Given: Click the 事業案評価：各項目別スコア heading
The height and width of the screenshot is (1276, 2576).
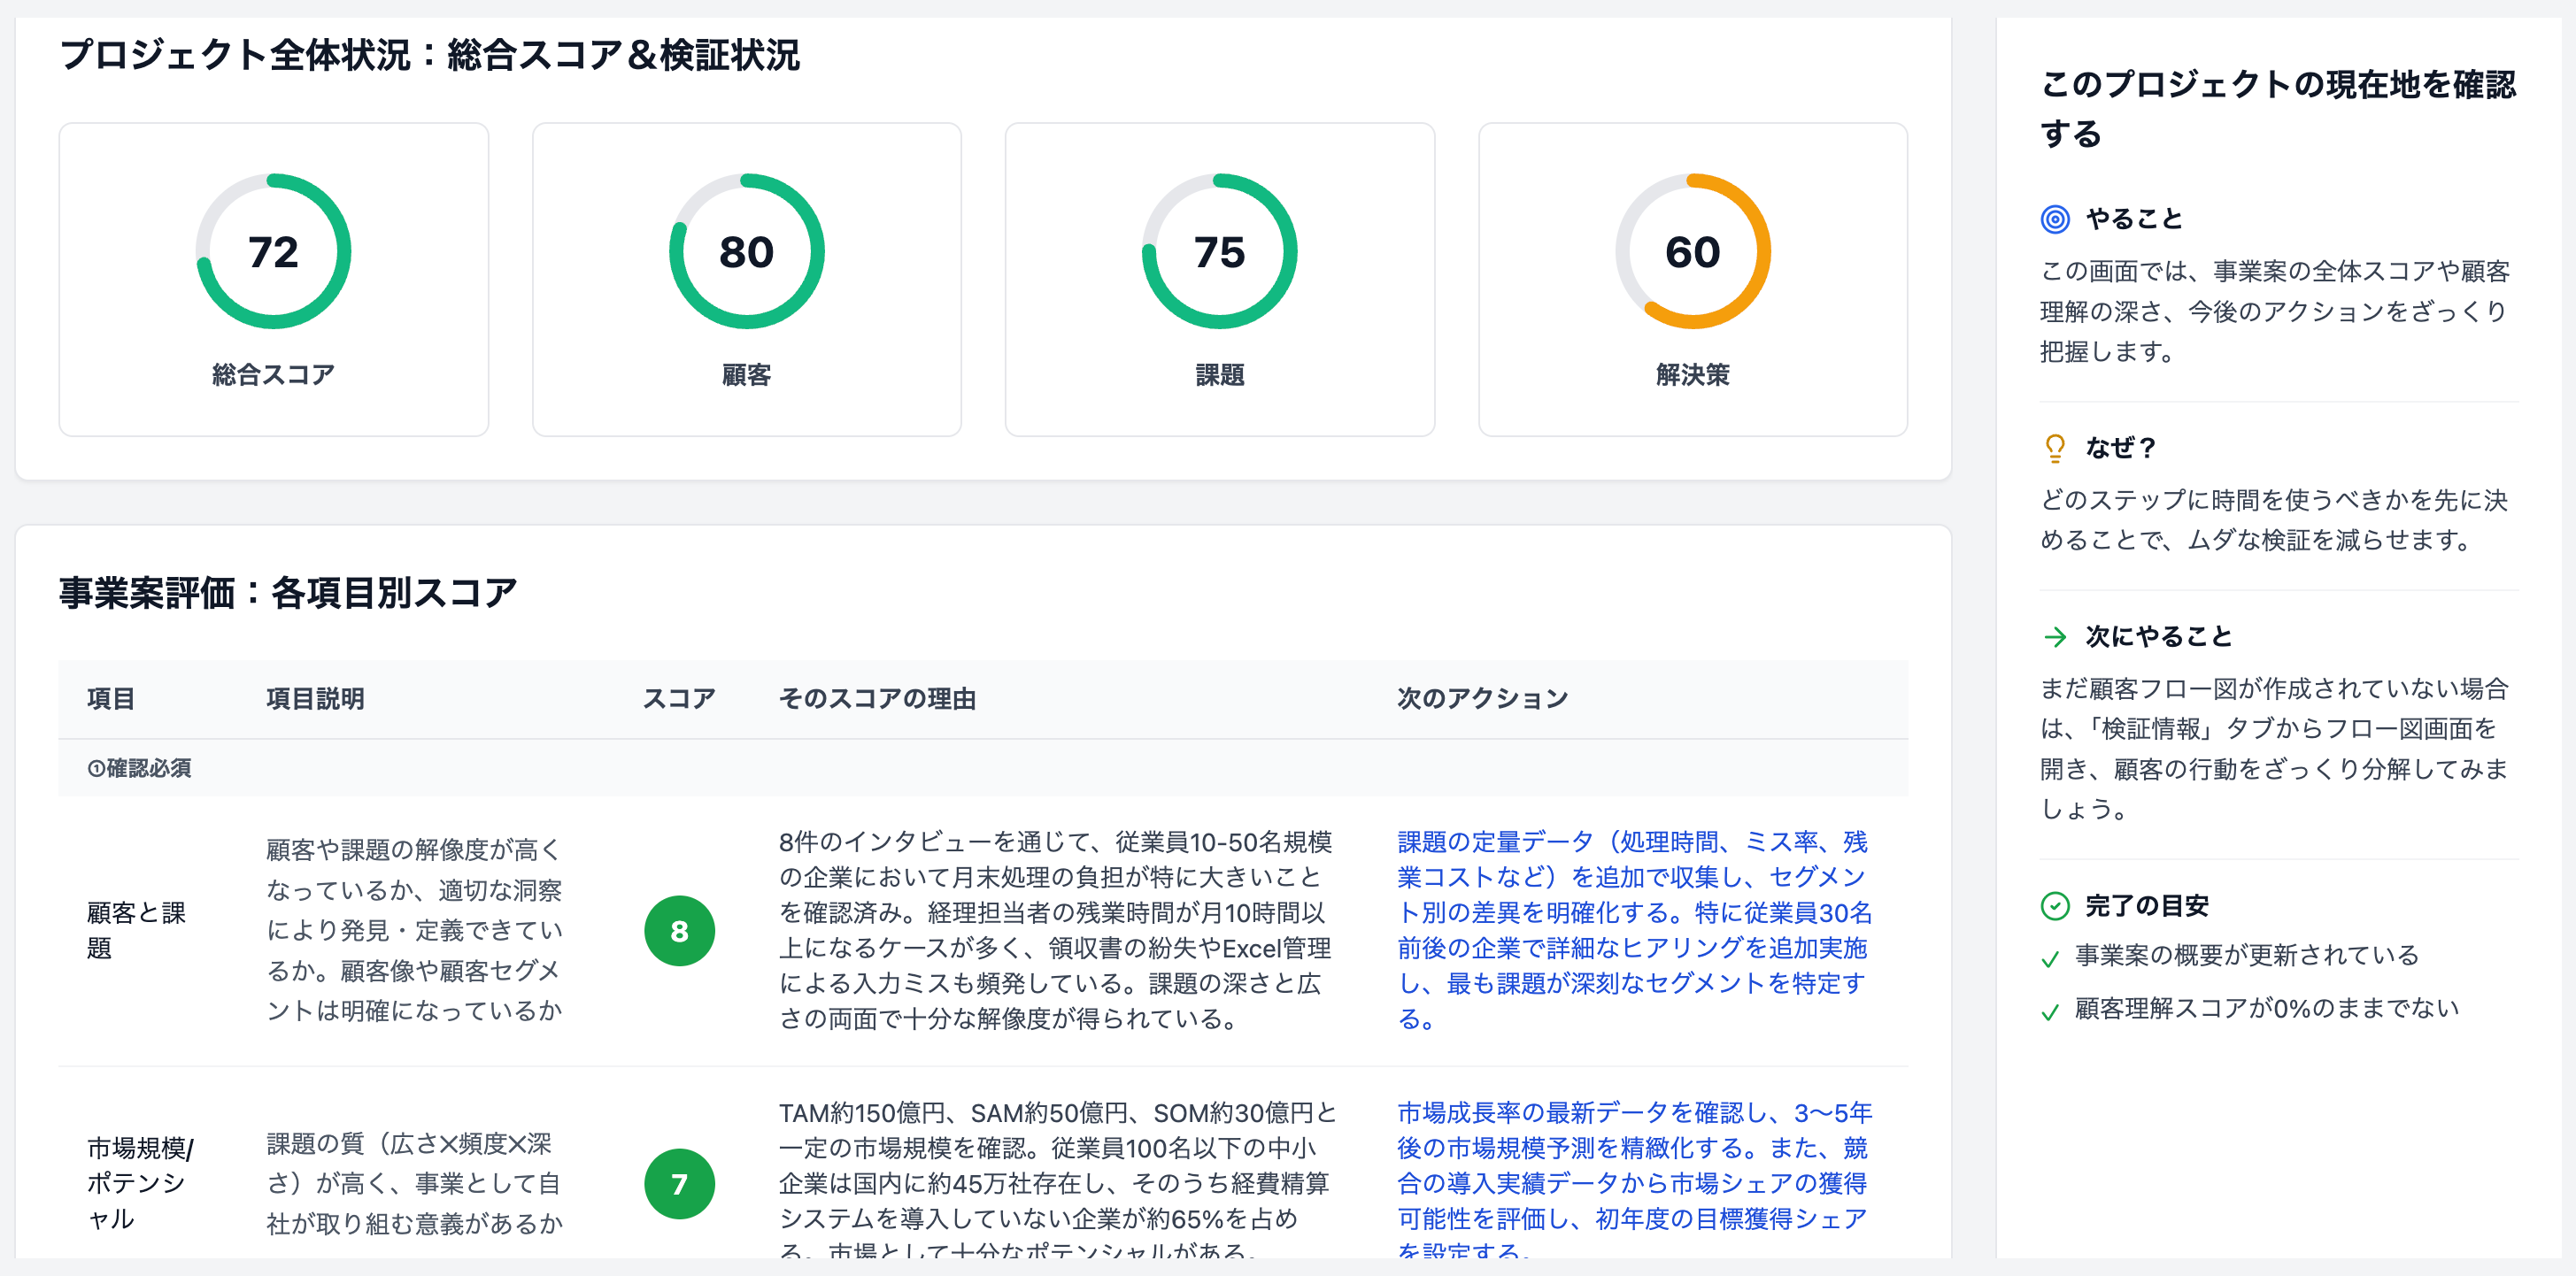Looking at the screenshot, I should pyautogui.click(x=288, y=593).
